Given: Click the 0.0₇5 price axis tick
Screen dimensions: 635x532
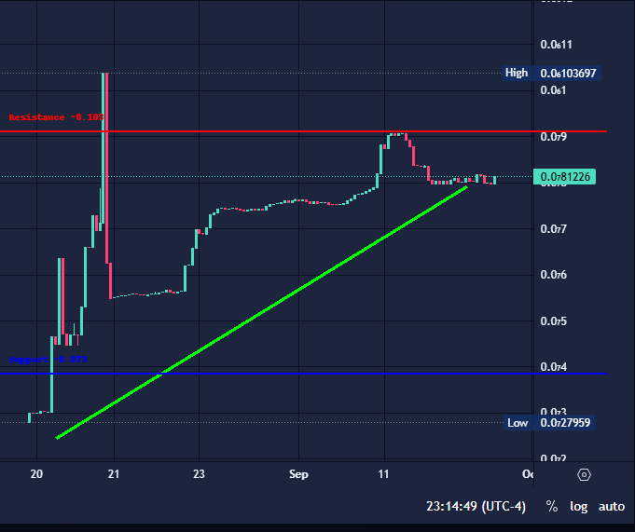Looking at the screenshot, I should (x=553, y=321).
